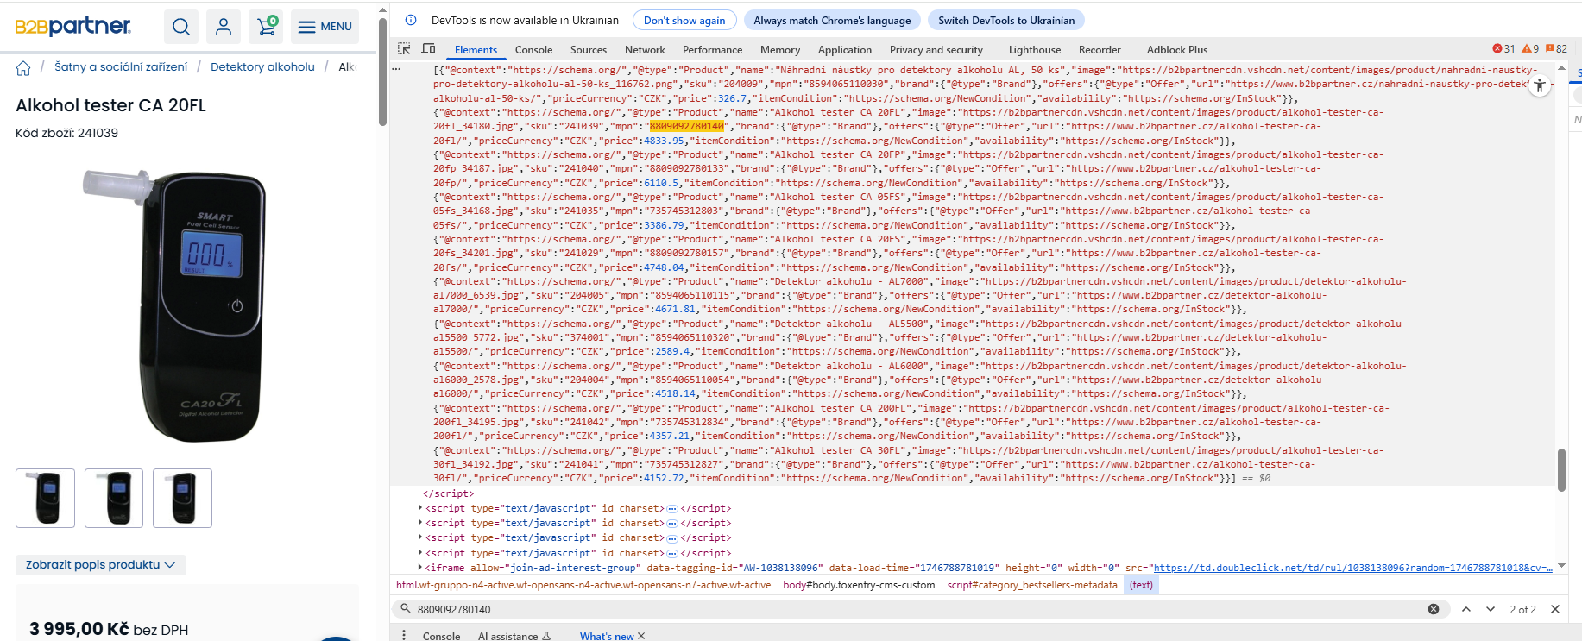
Task: Click the highlighted 8809092780140 match
Action: pyautogui.click(x=687, y=126)
